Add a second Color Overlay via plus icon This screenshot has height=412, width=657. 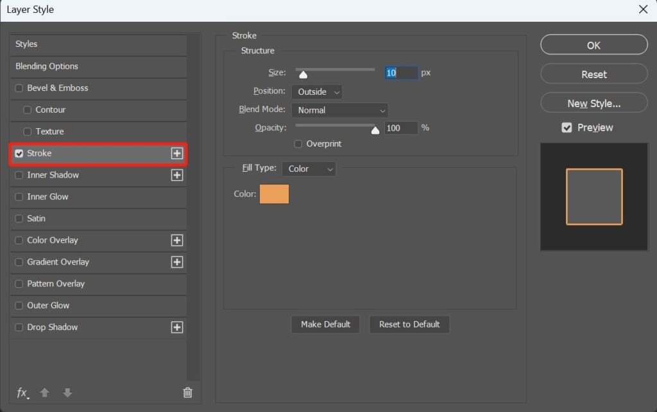(178, 240)
